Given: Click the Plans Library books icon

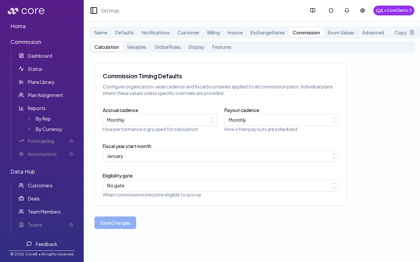Looking at the screenshot, I should 21,82.
